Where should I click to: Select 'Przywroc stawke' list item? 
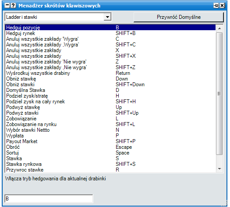[x=110, y=170]
